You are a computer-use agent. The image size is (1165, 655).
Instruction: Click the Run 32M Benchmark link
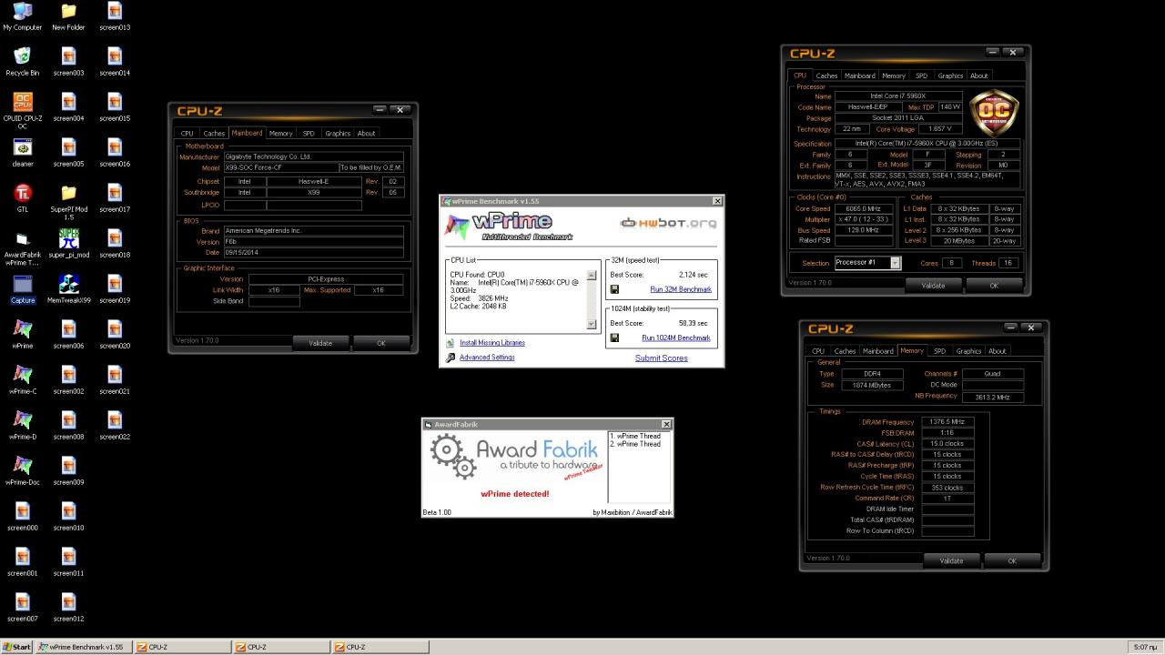tap(681, 289)
